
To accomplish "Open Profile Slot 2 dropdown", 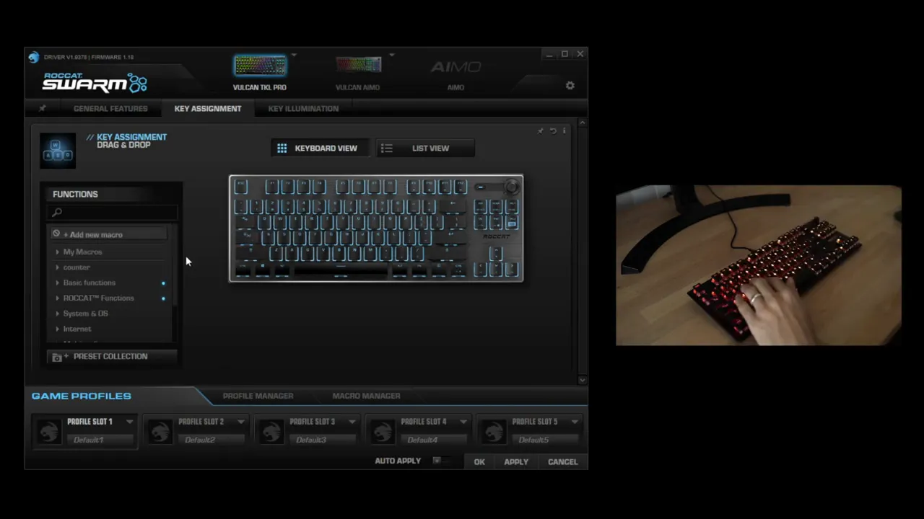I will (241, 422).
